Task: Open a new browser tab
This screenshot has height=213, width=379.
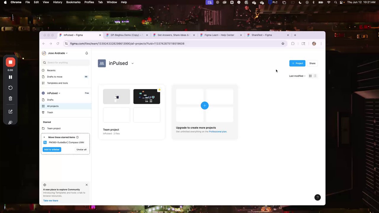Action: 295,35
